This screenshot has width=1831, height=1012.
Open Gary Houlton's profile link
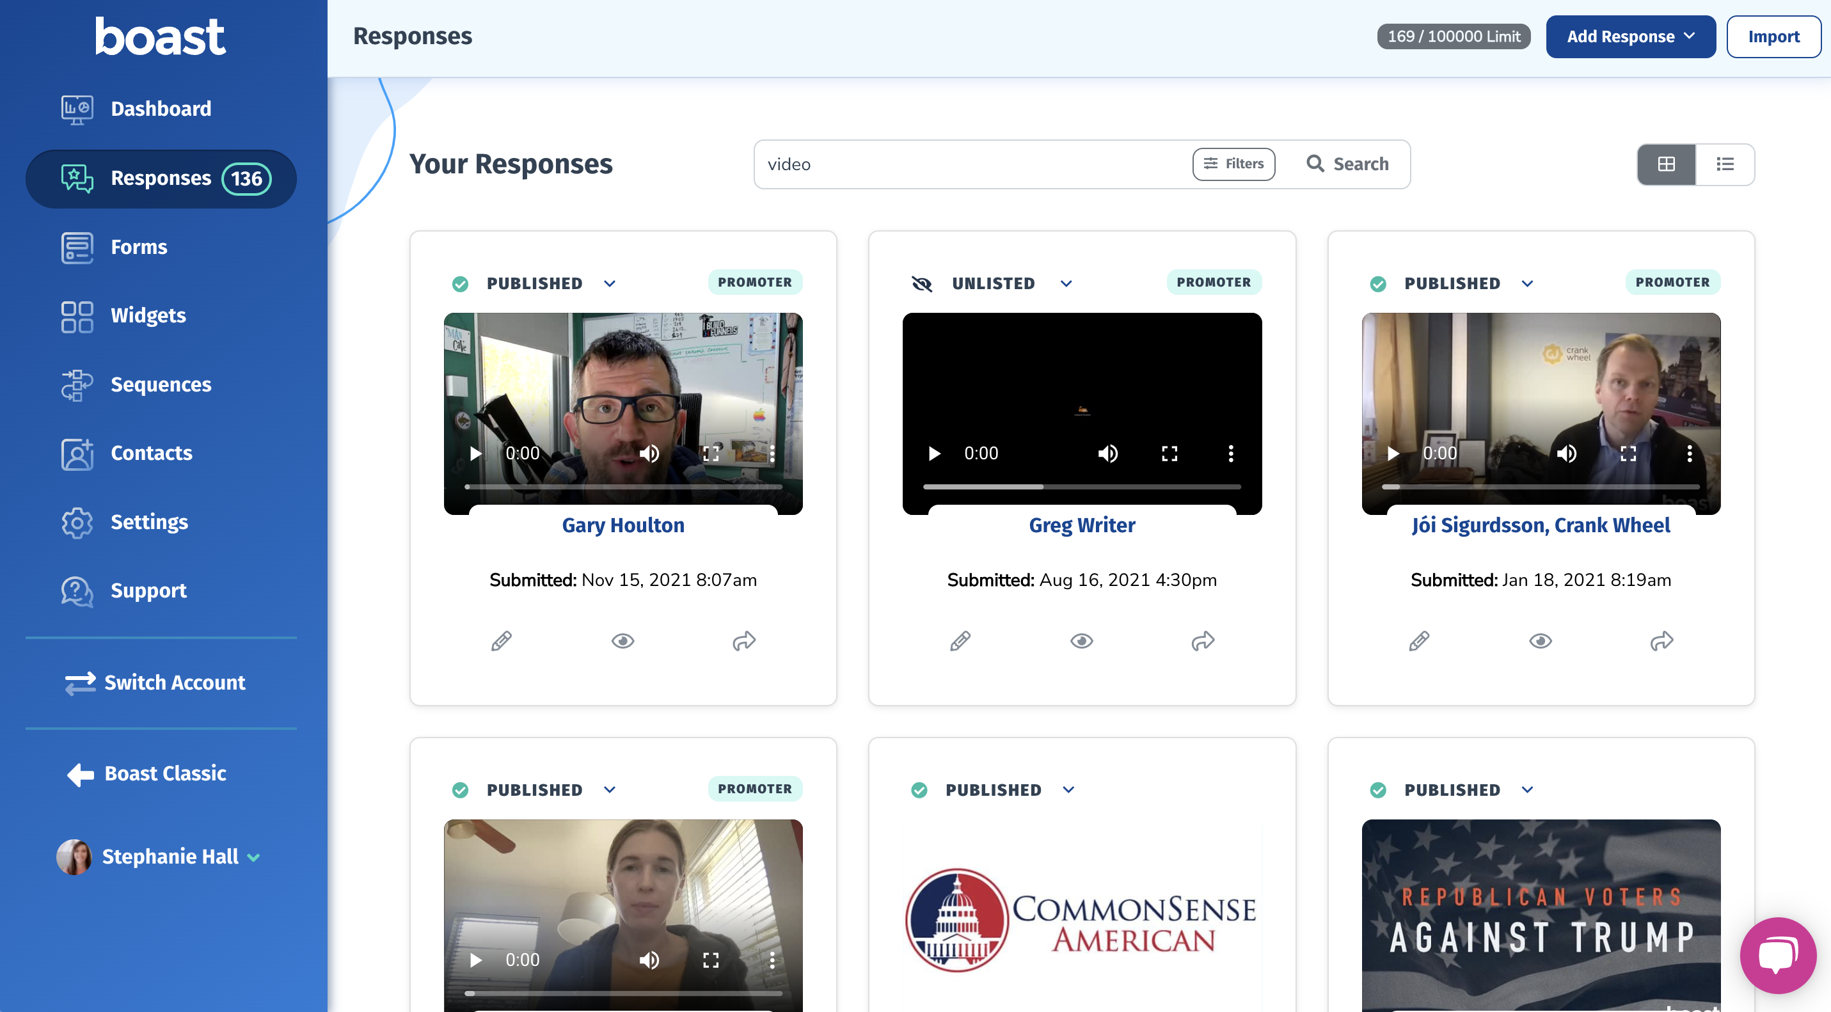[622, 525]
